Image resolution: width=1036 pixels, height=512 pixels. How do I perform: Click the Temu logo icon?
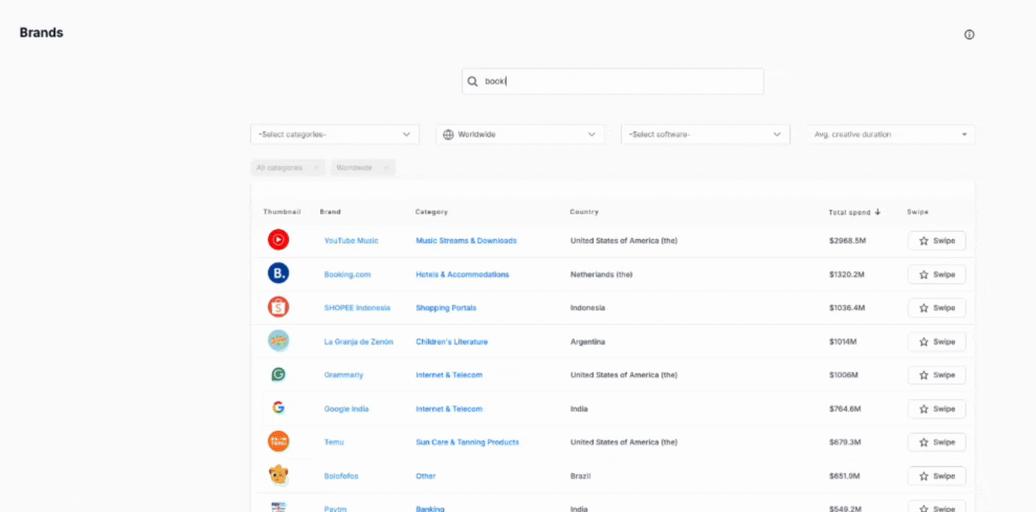click(x=278, y=442)
